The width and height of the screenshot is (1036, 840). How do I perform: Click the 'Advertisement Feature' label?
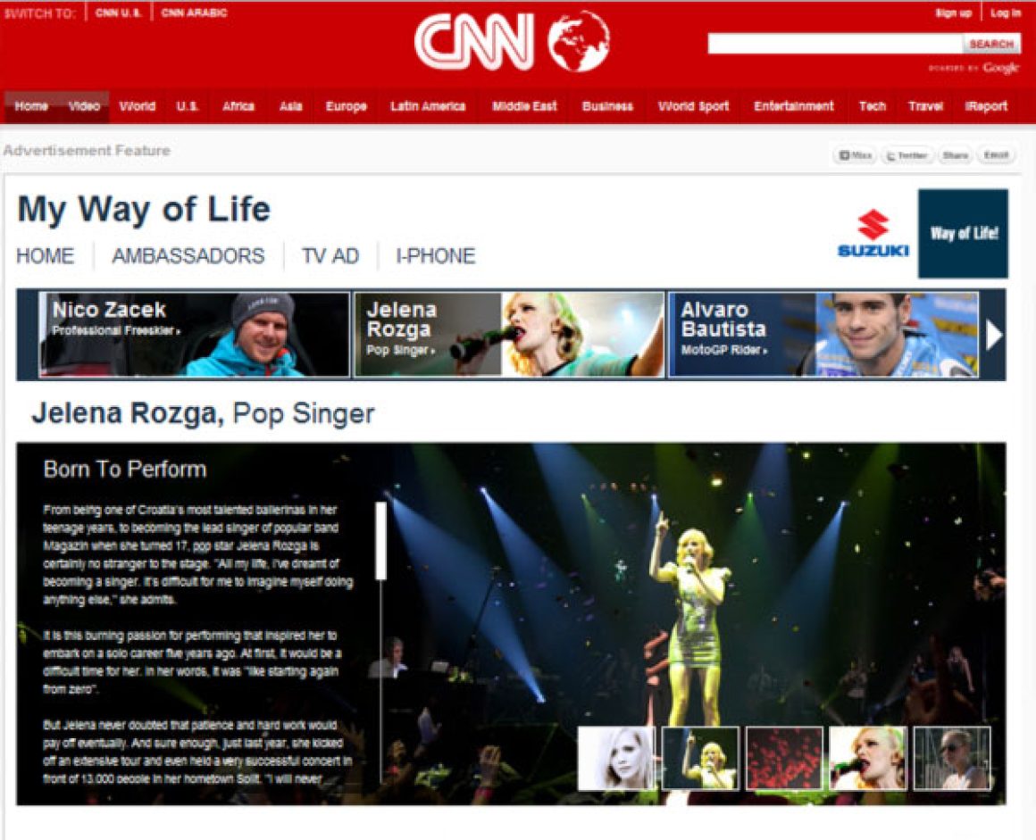pos(87,151)
